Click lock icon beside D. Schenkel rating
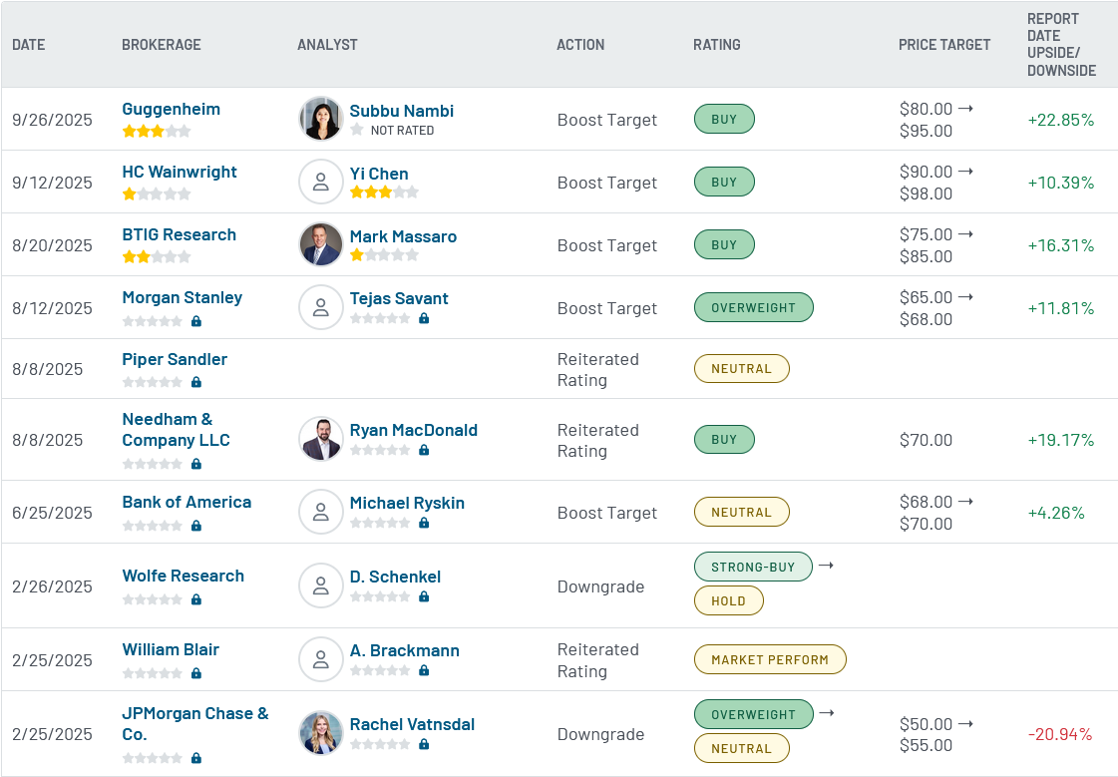 tap(424, 596)
